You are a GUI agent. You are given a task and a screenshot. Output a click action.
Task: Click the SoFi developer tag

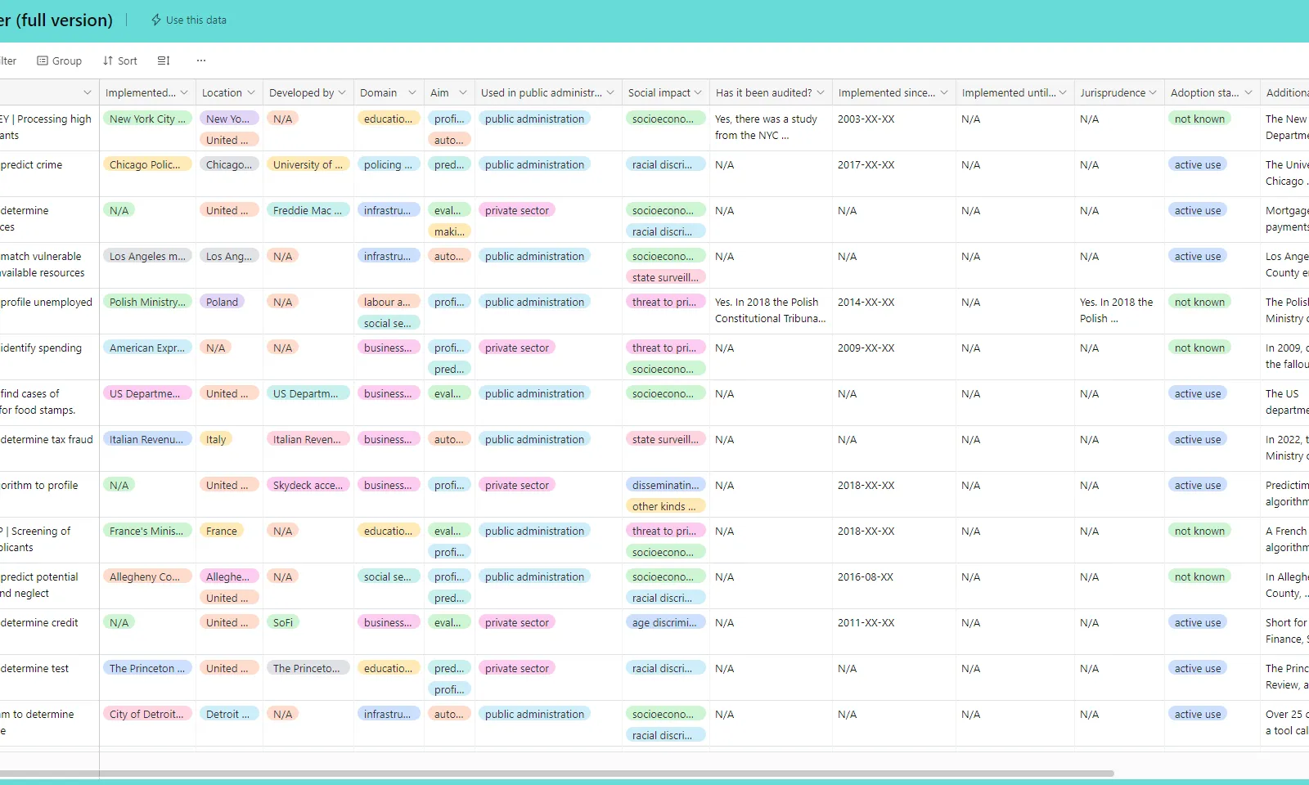283,623
